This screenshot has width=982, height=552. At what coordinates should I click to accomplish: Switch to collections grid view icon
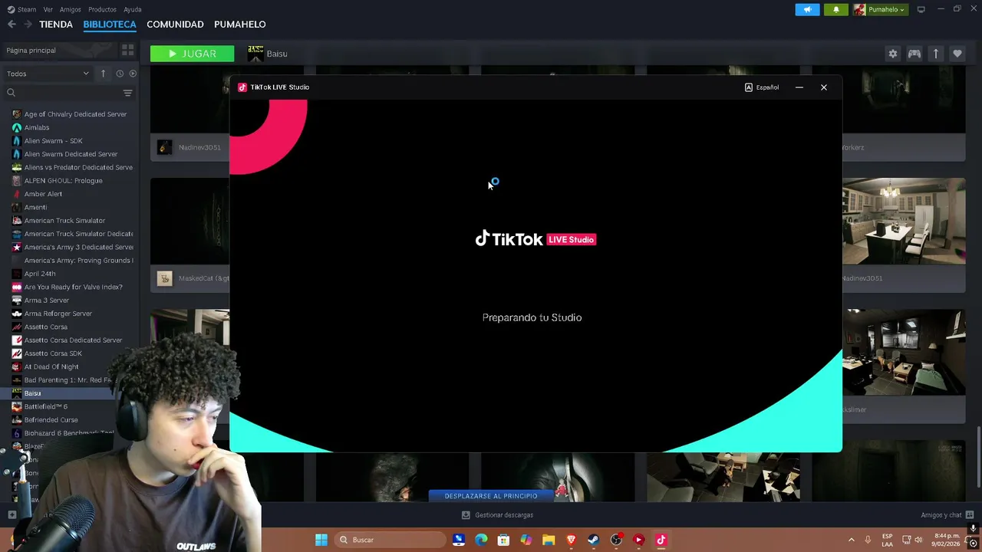[x=127, y=51]
